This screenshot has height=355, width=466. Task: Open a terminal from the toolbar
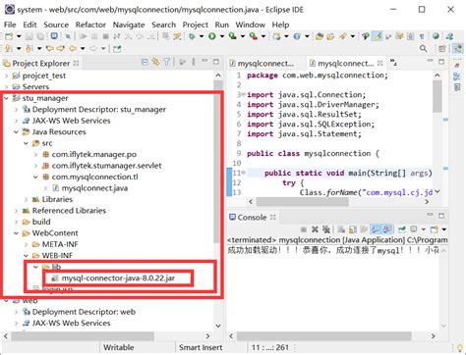coord(54,36)
